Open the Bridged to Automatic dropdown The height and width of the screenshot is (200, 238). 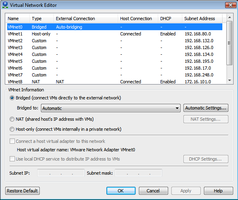(111, 108)
